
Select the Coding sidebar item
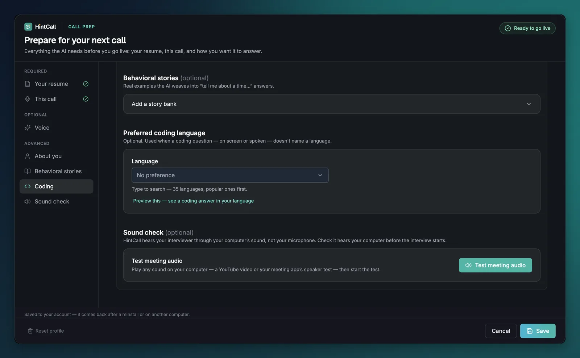tap(56, 186)
